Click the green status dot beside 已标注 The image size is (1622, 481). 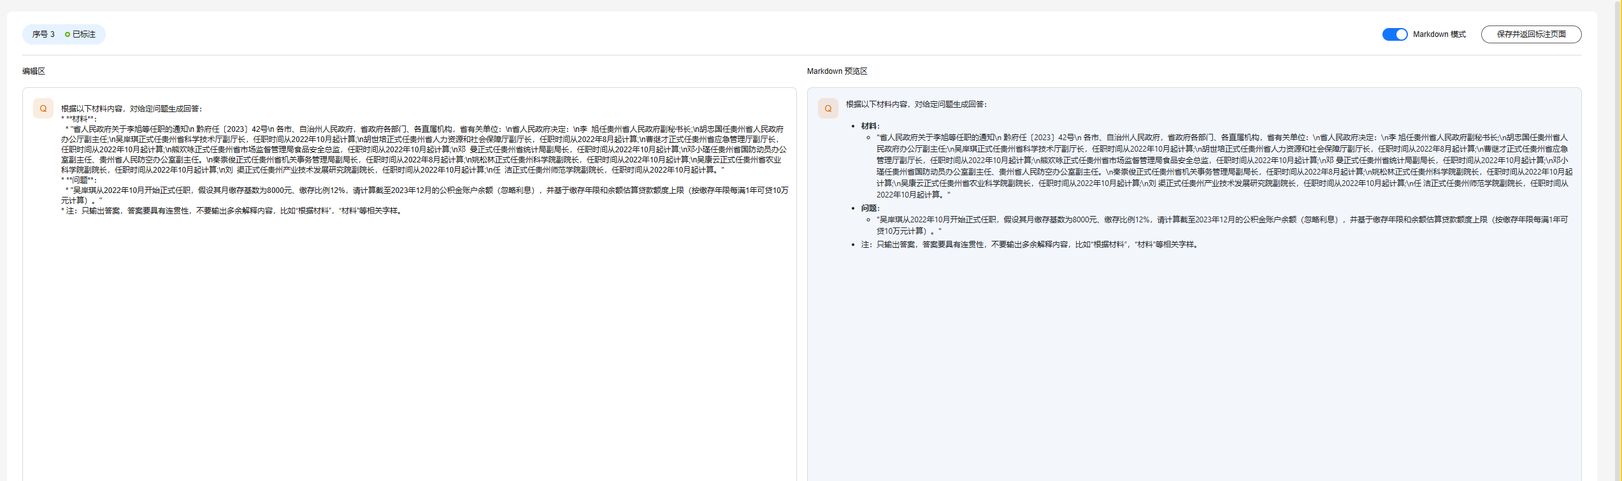68,34
